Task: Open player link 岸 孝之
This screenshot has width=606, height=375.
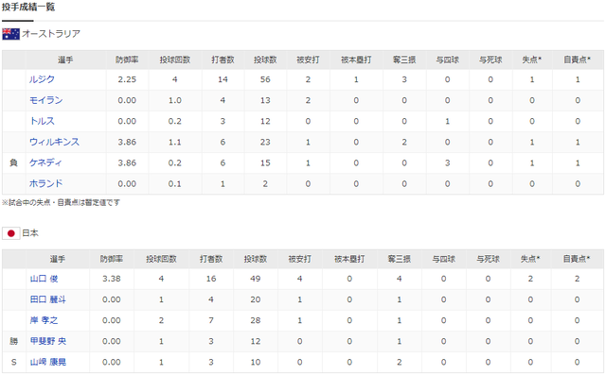Action: 45,320
